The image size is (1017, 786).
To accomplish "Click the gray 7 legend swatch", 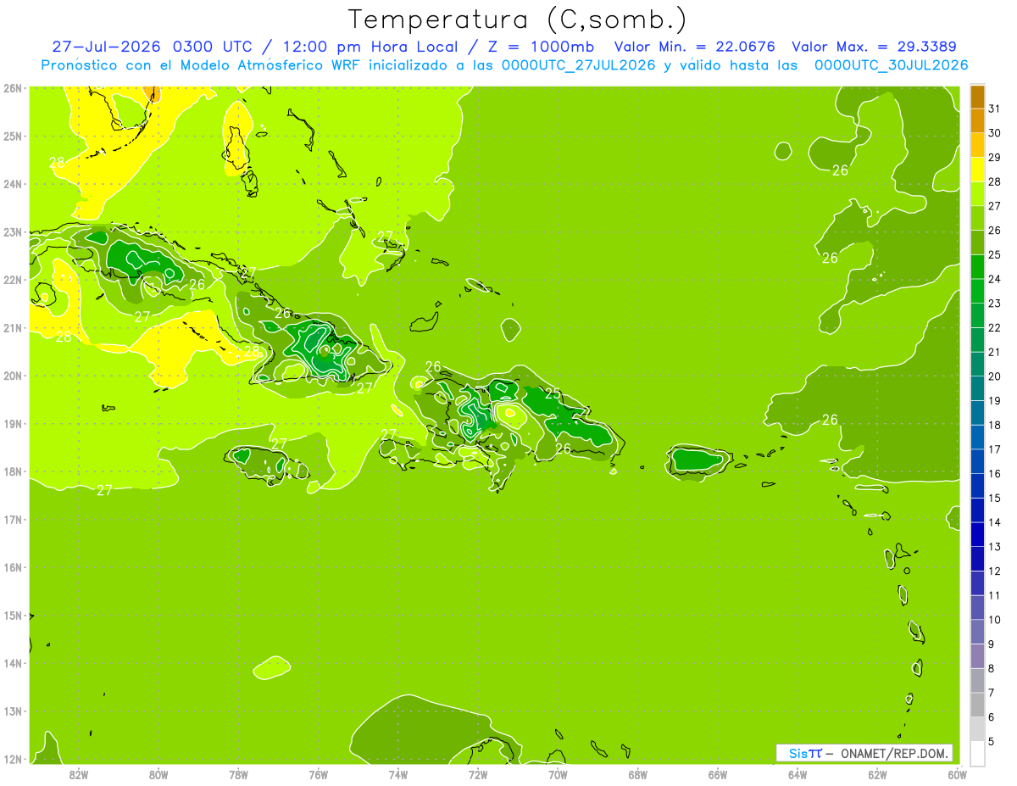I will (977, 680).
